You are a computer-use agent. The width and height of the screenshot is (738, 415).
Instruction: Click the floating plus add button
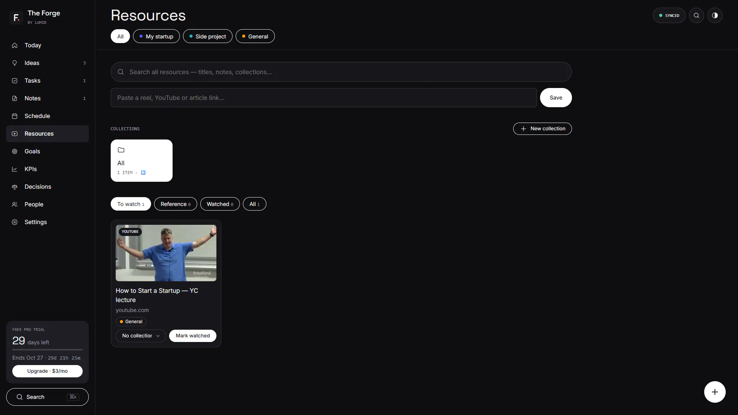coord(715,392)
